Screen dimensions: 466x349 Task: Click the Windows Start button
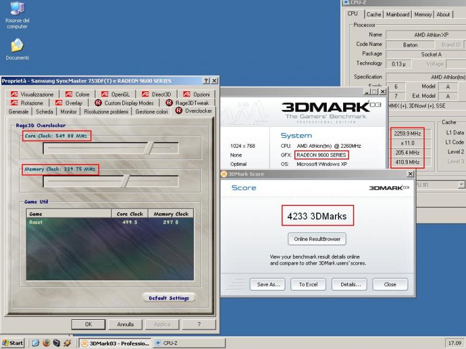coord(12,343)
